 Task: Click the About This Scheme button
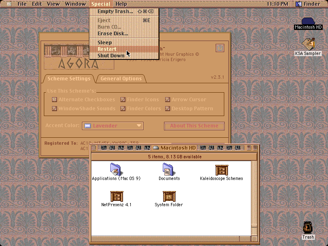[x=194, y=126]
